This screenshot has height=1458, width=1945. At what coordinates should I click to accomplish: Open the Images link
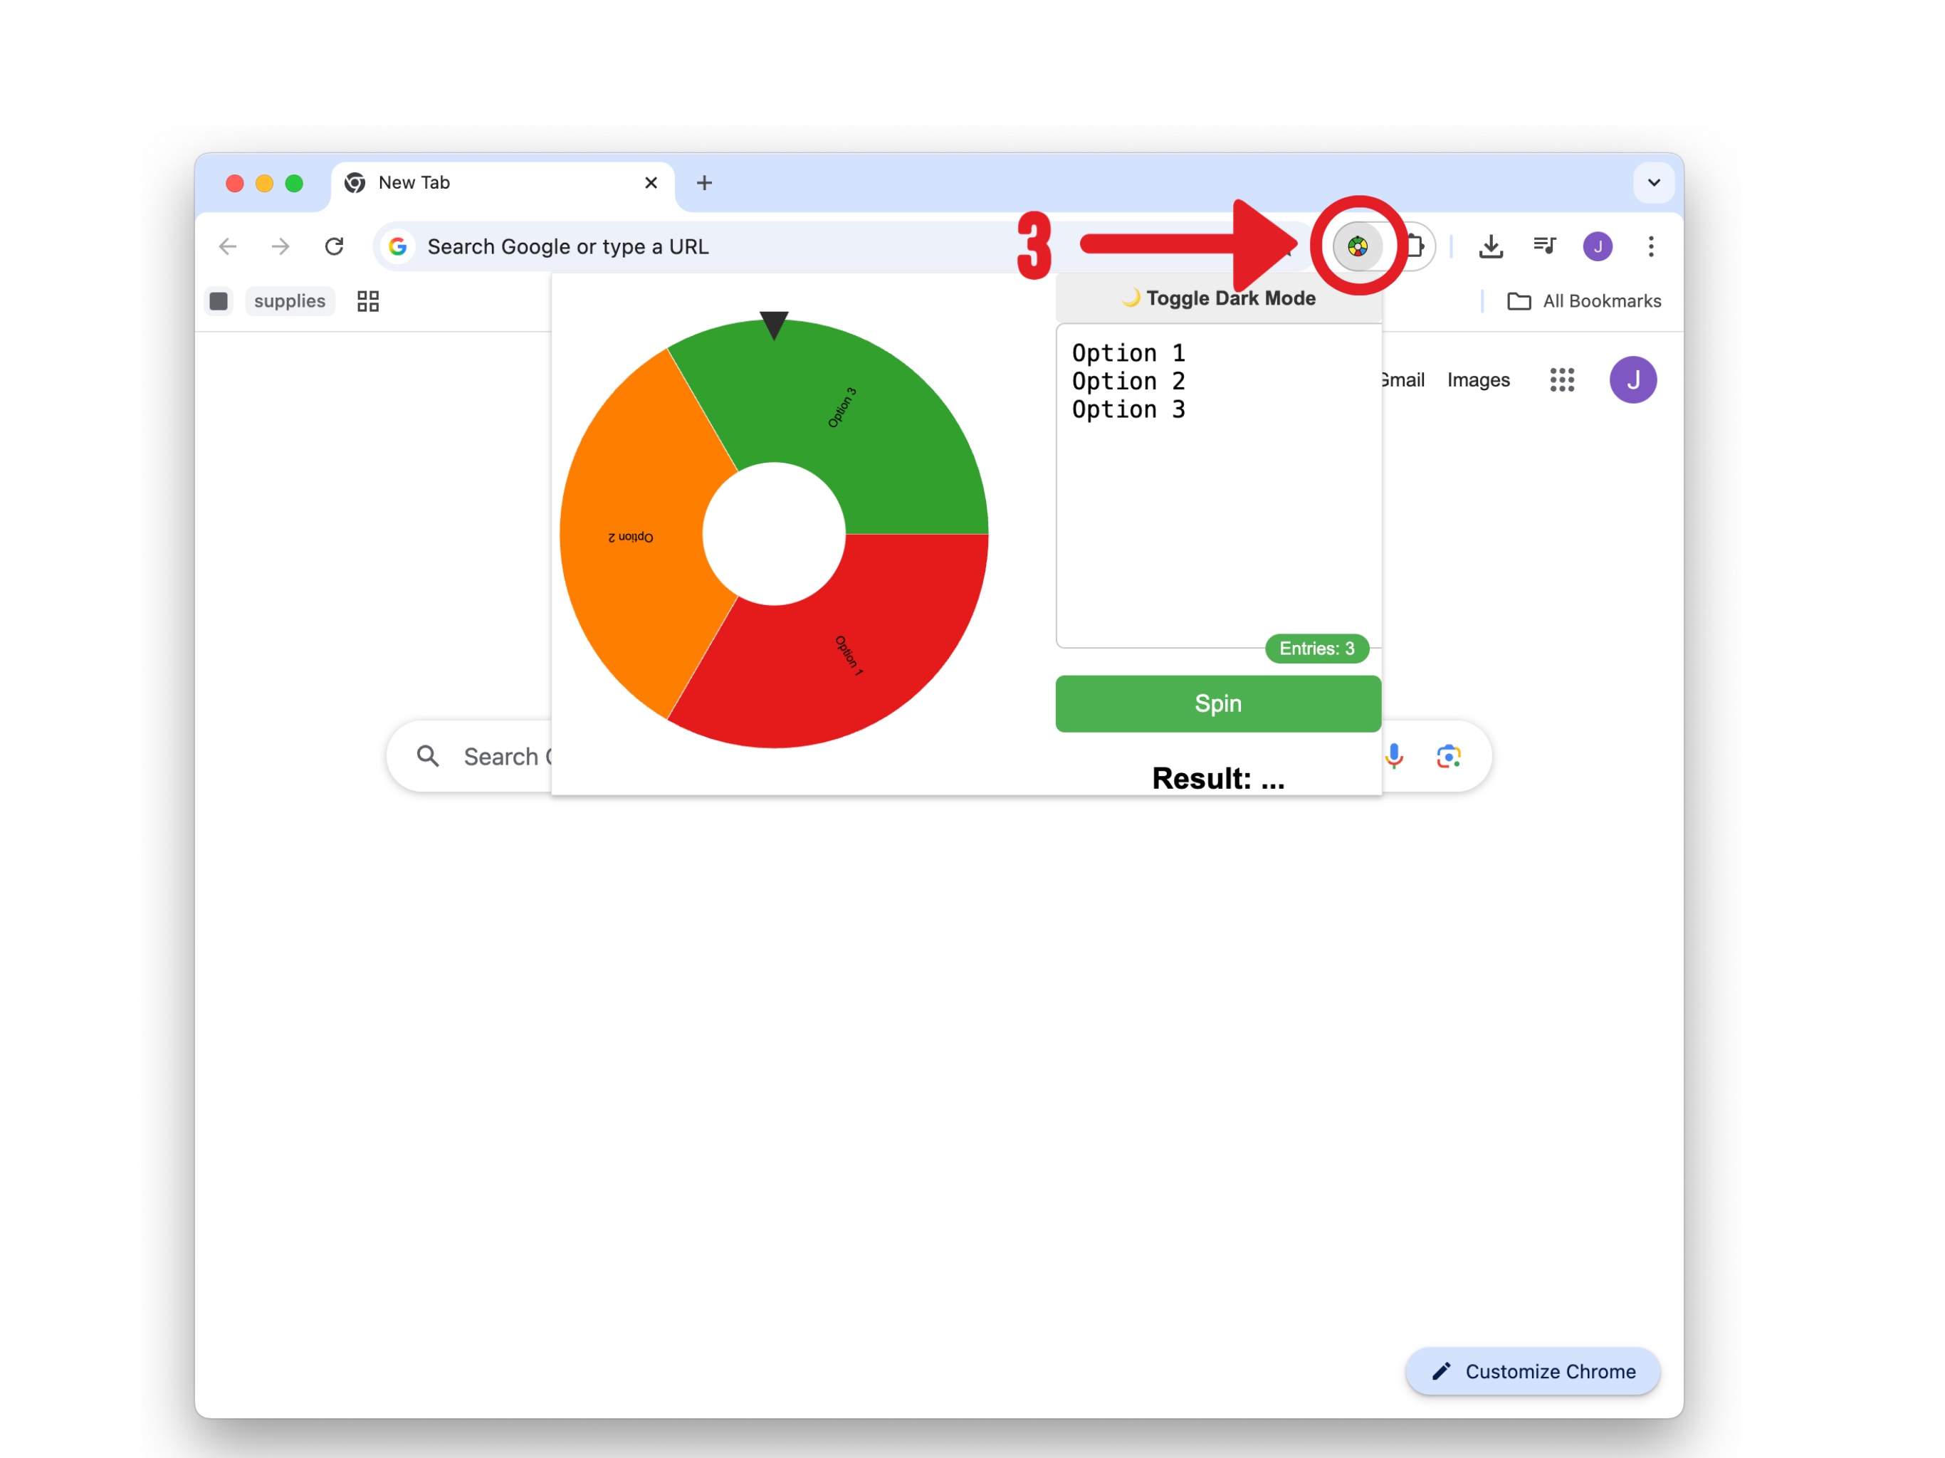pos(1478,380)
